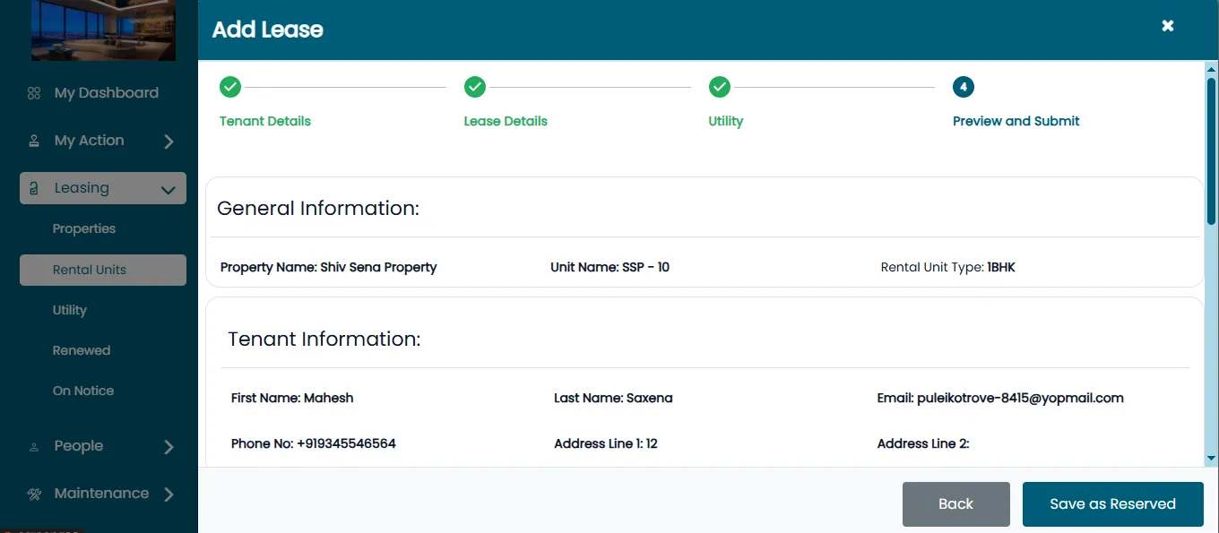Viewport: 1219px width, 533px height.
Task: Click Address Line 1: 12 text
Action: (x=606, y=443)
